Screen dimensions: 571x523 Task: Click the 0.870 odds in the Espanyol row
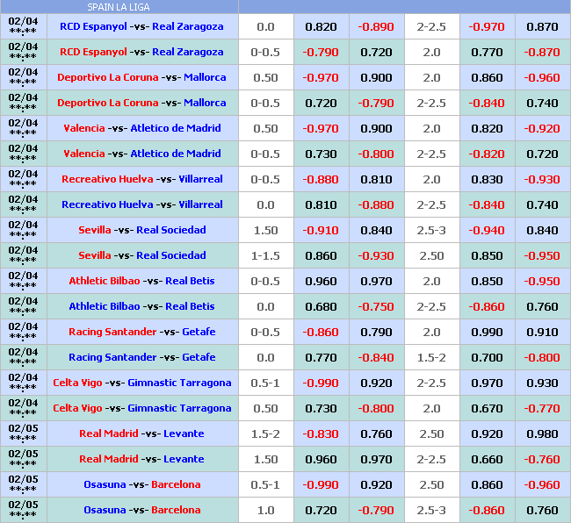tap(542, 26)
